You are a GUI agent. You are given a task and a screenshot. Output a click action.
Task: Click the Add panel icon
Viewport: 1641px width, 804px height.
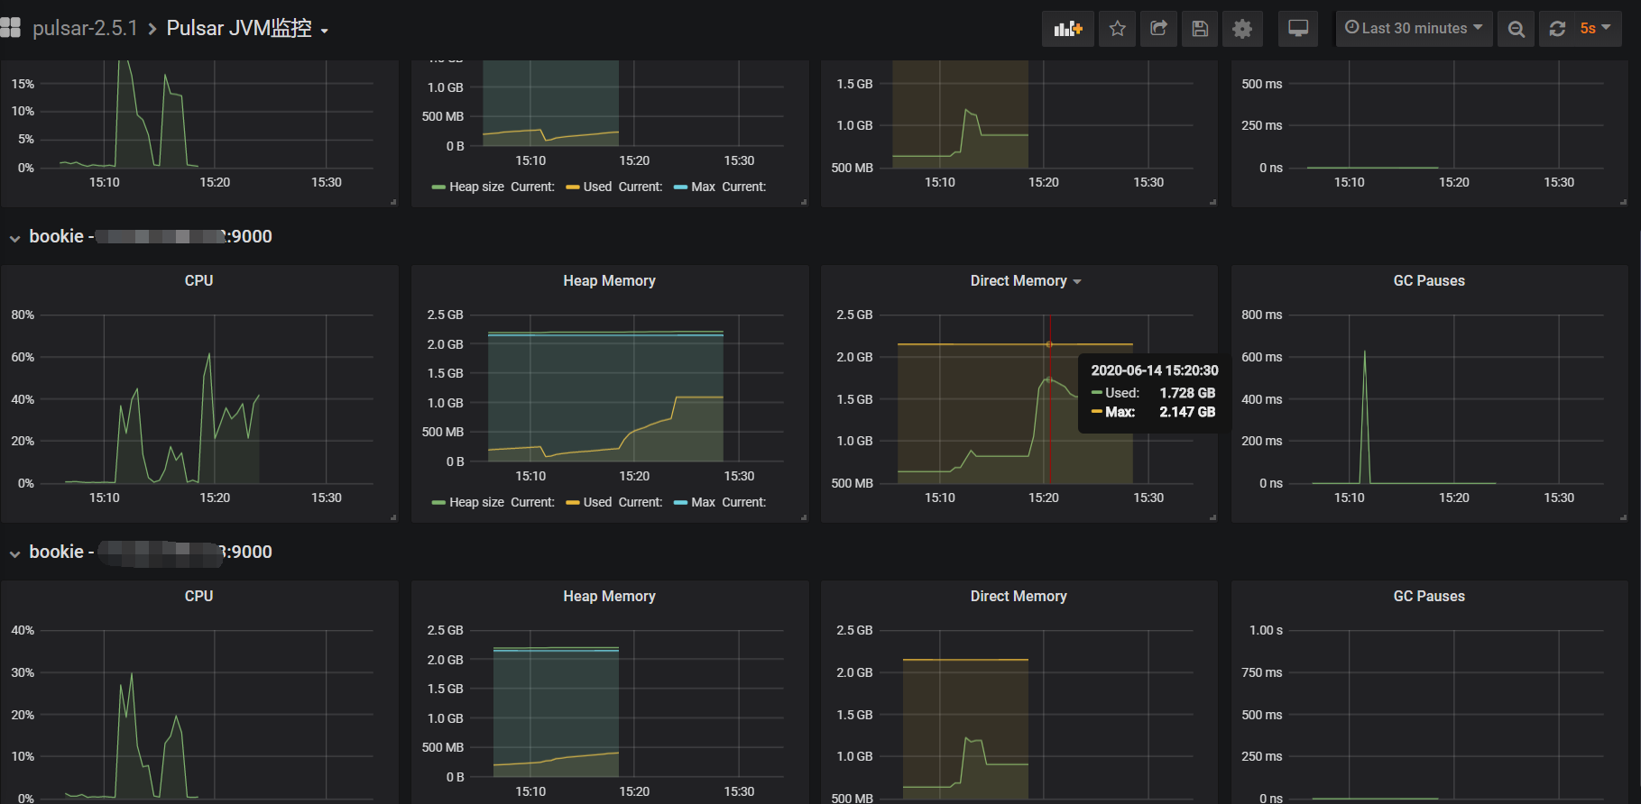[1068, 29]
